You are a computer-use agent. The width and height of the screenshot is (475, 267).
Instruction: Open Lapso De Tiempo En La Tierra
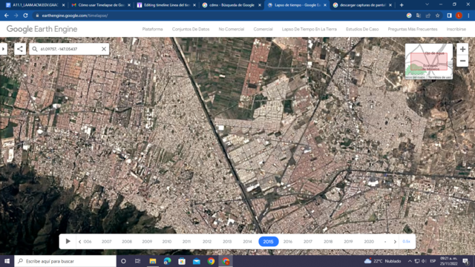(309, 29)
